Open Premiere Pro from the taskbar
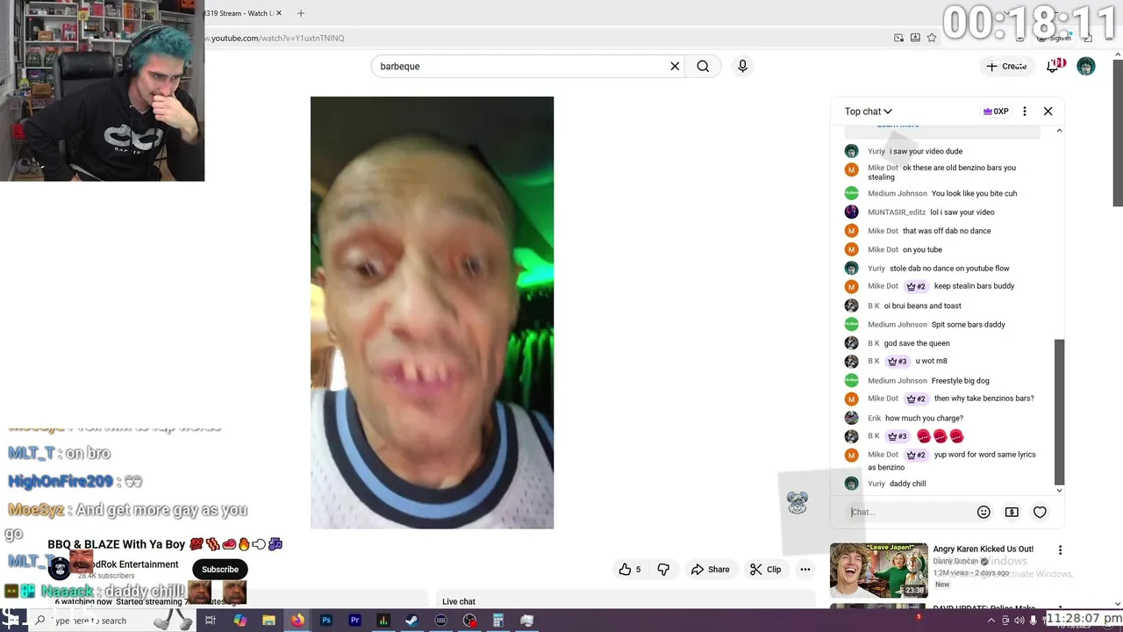1123x632 pixels. 355,621
